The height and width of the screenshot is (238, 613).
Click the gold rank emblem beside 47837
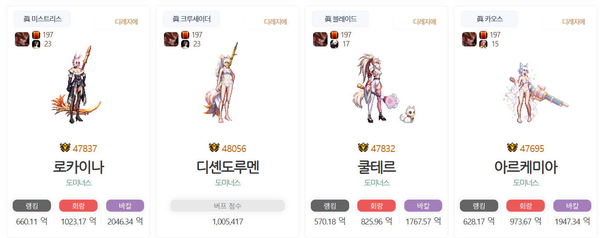click(65, 148)
